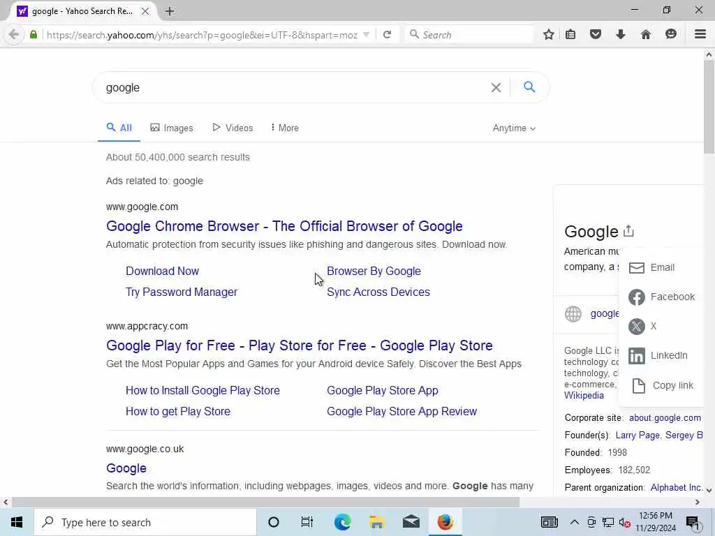Submit search with blue magnifier icon
Image resolution: width=715 pixels, height=536 pixels.
(529, 87)
